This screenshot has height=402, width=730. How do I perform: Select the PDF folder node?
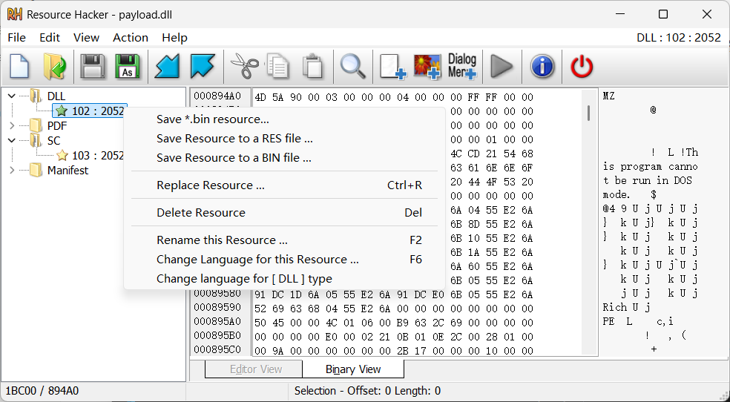coord(48,125)
